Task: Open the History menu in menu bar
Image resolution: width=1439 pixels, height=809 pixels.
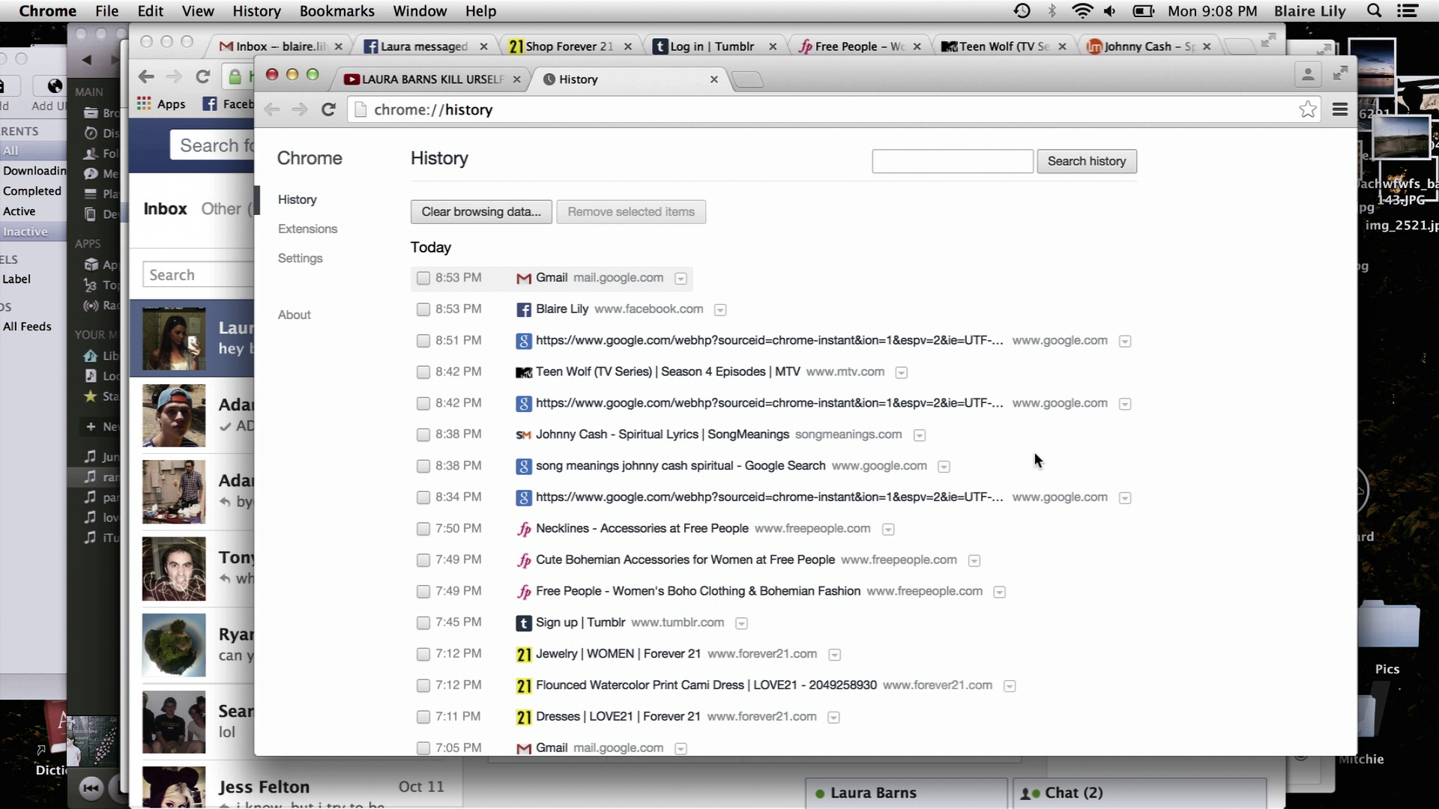Action: click(256, 11)
